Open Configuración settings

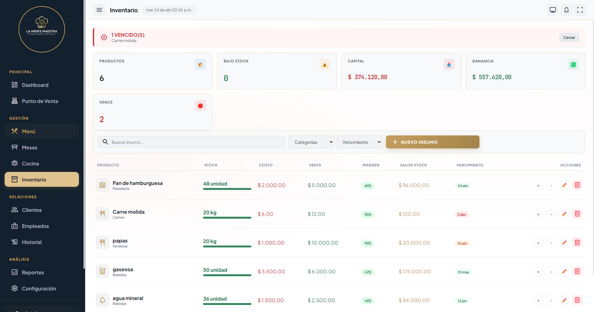42,289
